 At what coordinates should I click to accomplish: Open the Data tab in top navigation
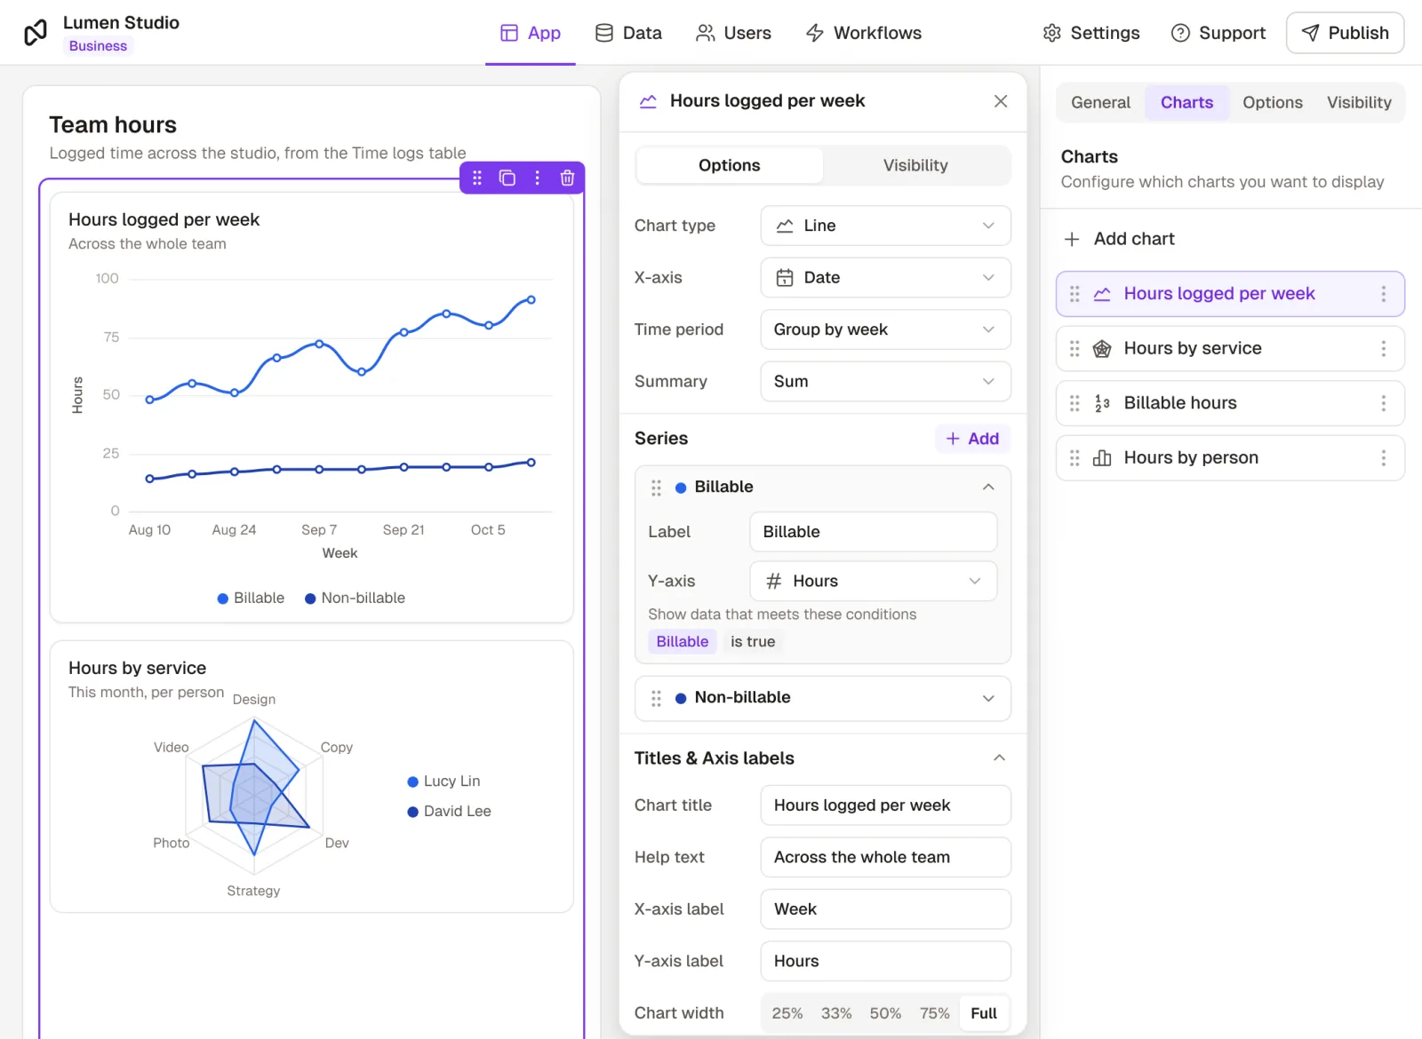point(628,33)
